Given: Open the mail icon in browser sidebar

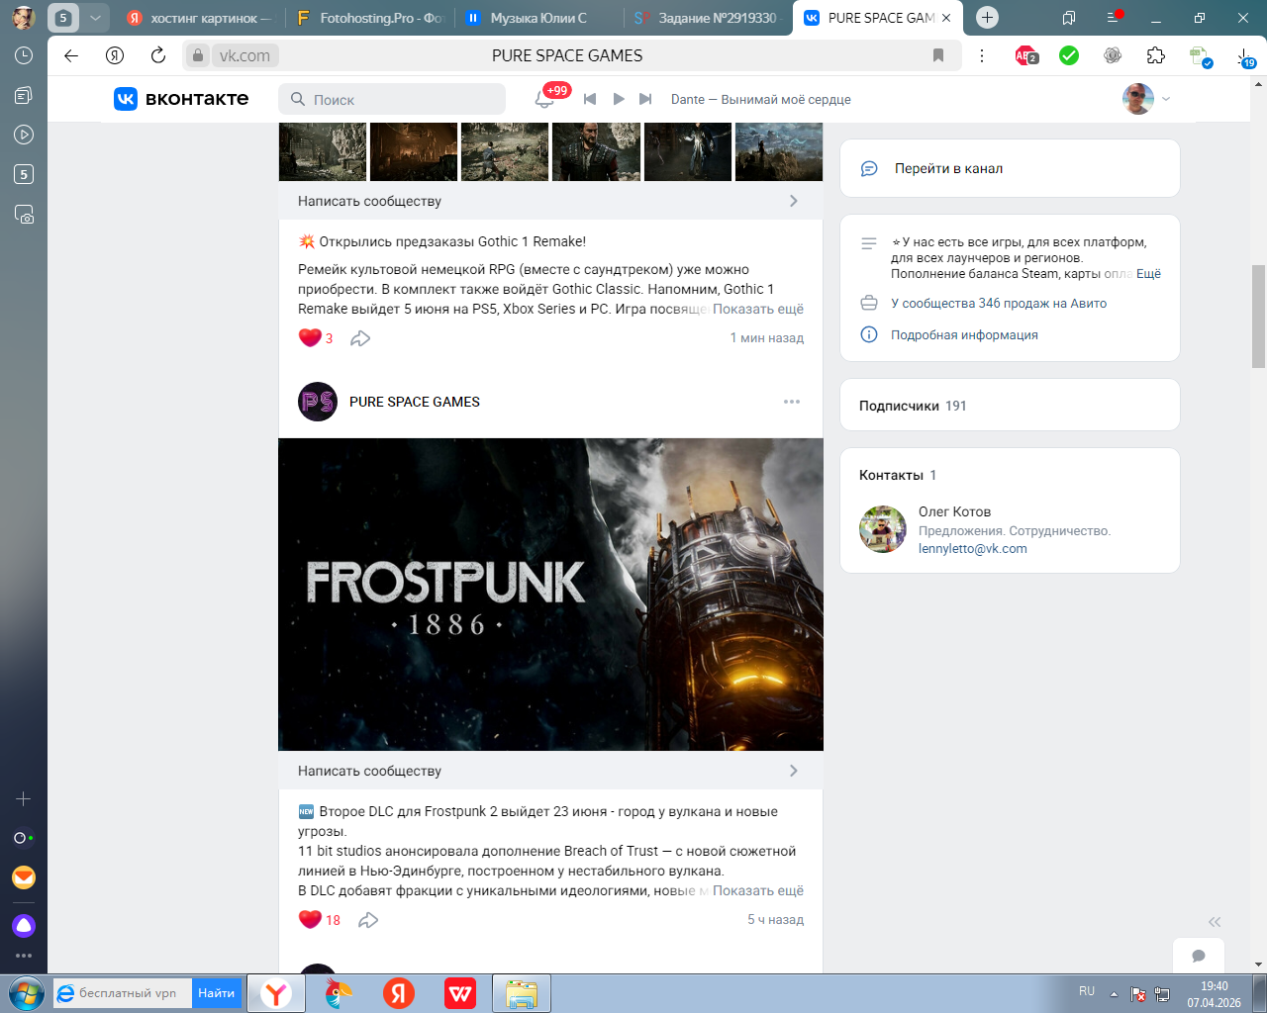Looking at the screenshot, I should tap(24, 877).
